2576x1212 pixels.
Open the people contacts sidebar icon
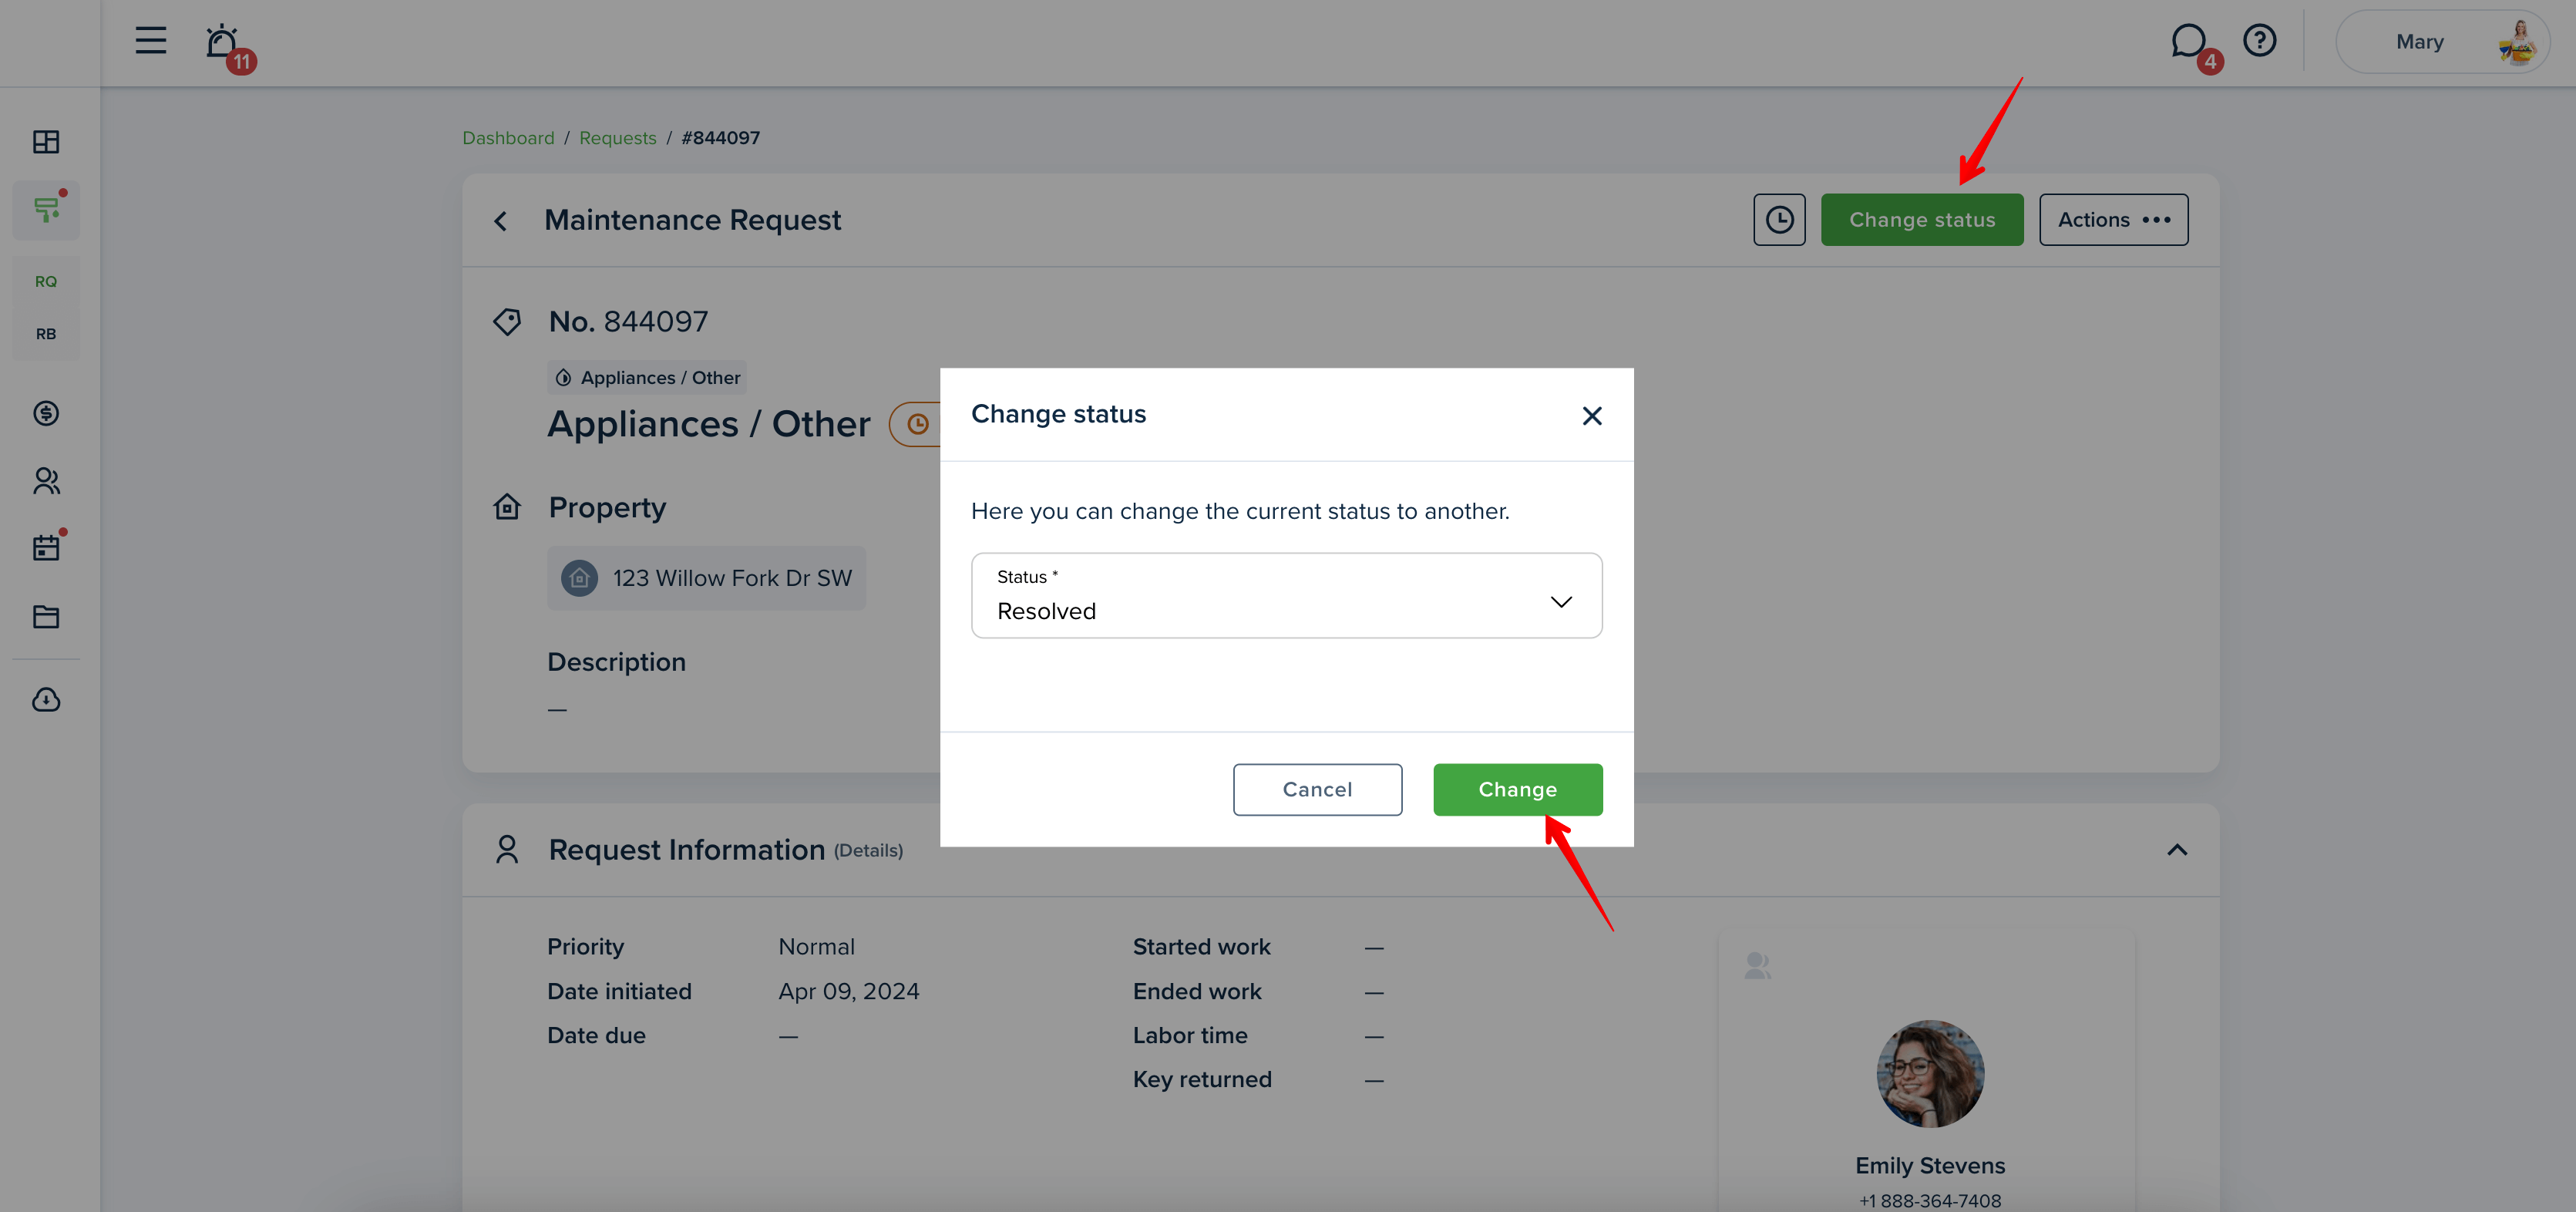click(x=46, y=481)
